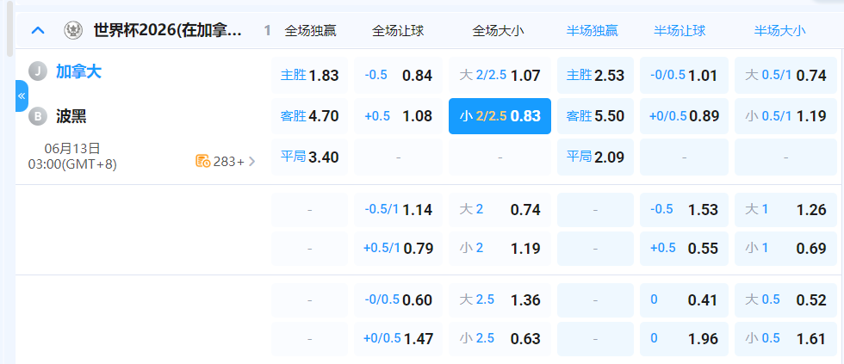
Task: Select handicap +0/0.5 at 1.47
Action: (x=398, y=339)
